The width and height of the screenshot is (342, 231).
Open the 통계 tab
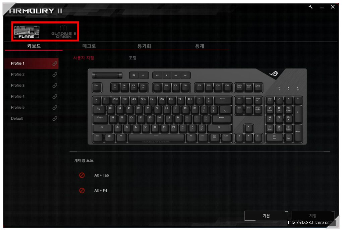(x=199, y=46)
